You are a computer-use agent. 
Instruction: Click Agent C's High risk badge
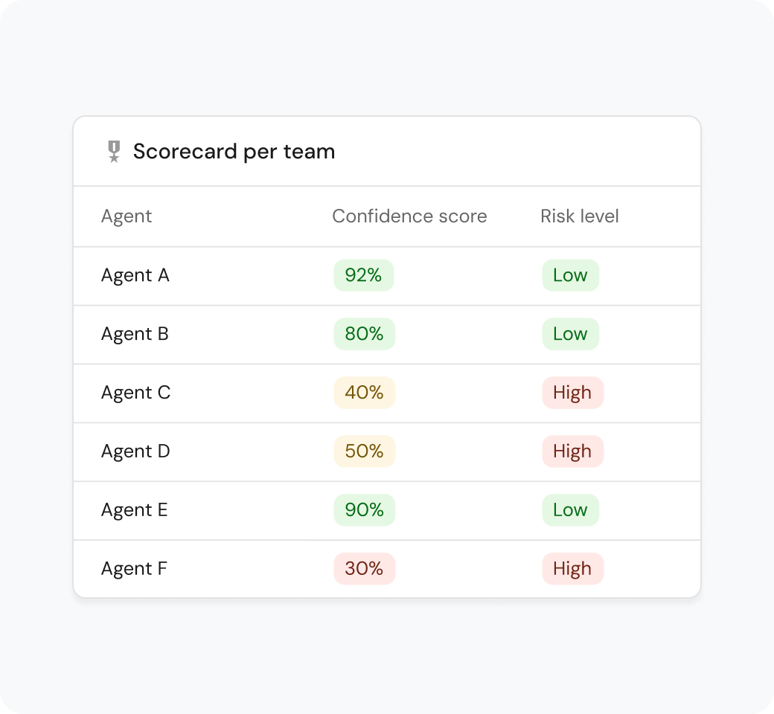click(572, 393)
